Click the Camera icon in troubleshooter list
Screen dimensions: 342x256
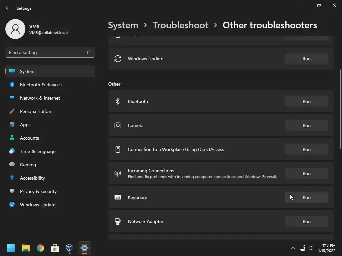[x=118, y=125]
